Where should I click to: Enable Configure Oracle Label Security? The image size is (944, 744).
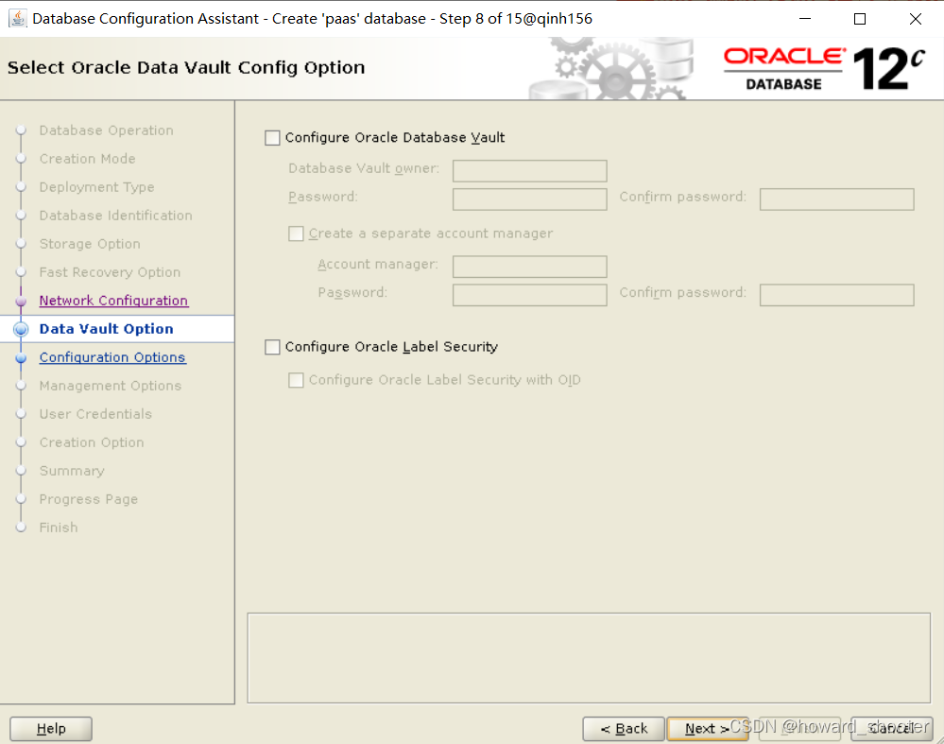coord(272,347)
